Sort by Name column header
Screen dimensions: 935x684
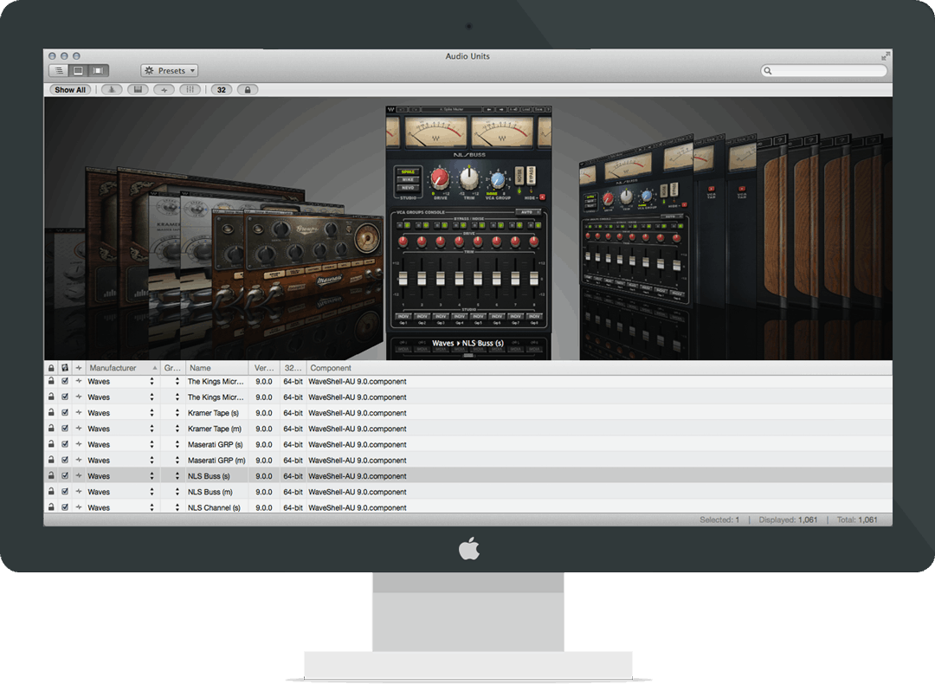click(x=217, y=368)
